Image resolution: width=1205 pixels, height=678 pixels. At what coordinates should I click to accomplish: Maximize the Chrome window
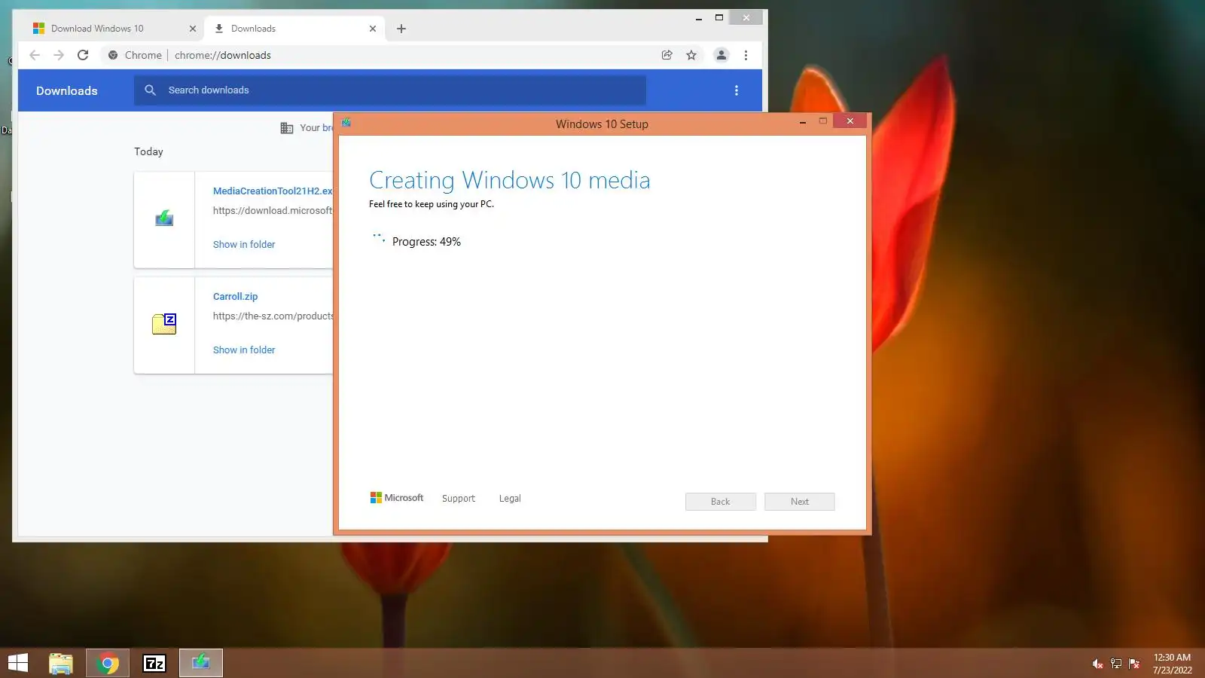(x=719, y=18)
